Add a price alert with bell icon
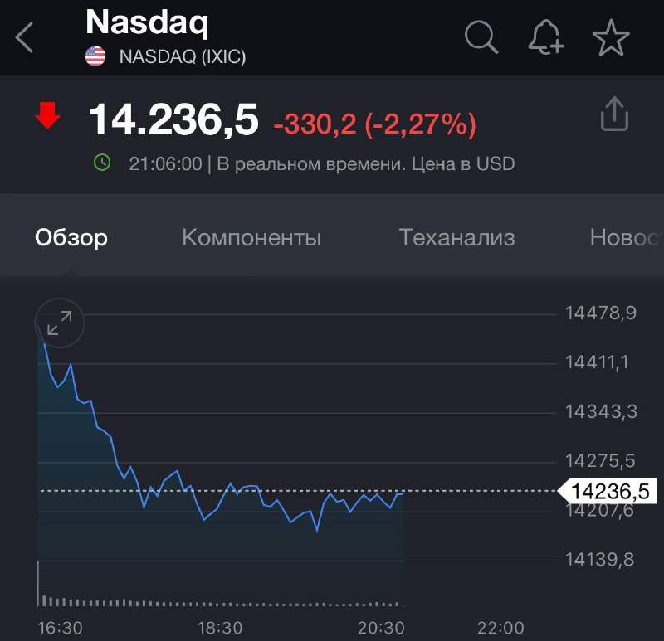Screen dimensions: 664x641 pos(545,37)
